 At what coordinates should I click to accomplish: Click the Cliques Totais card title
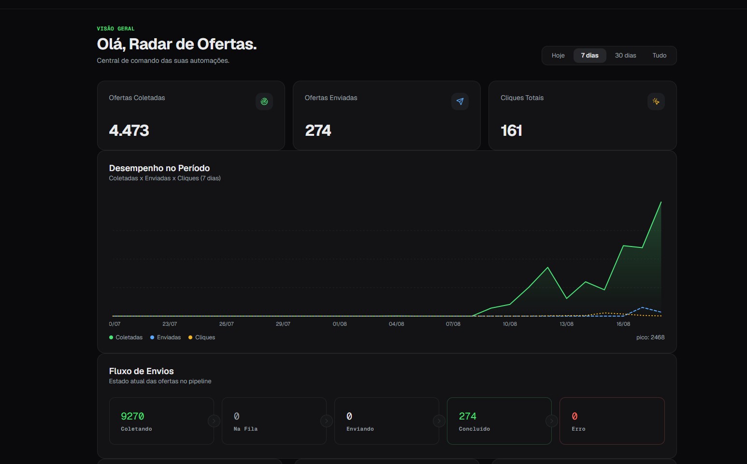(522, 98)
